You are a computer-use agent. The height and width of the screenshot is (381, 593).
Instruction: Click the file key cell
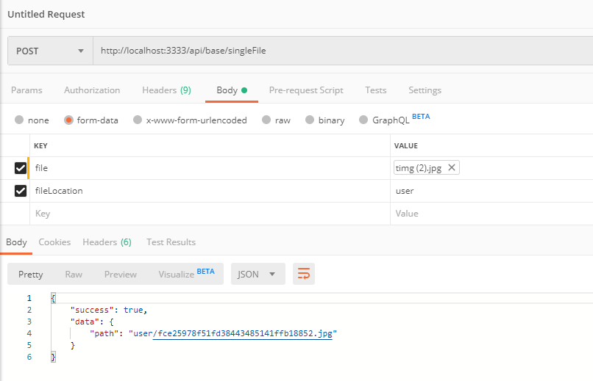point(210,168)
